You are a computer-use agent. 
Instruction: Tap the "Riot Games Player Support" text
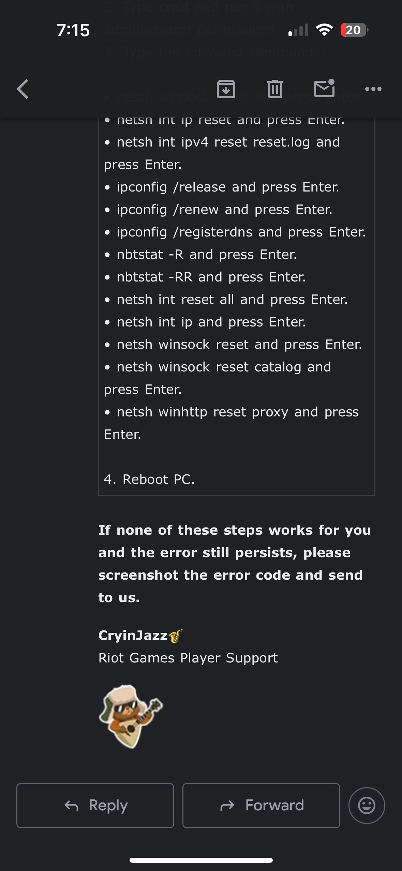point(188,658)
